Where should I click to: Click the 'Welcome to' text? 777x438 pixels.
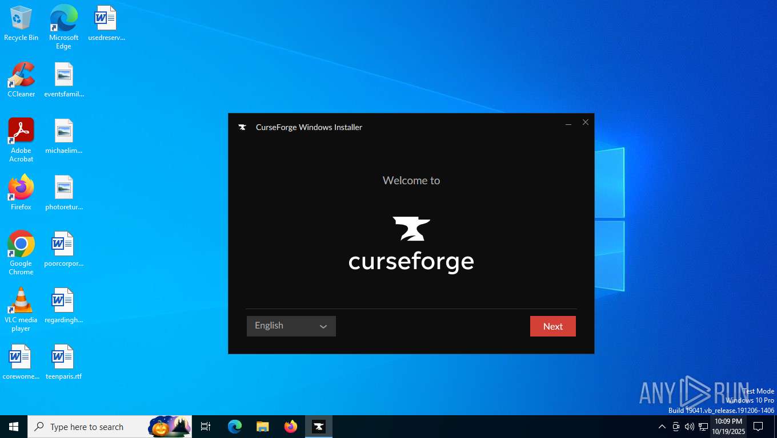[x=411, y=180]
